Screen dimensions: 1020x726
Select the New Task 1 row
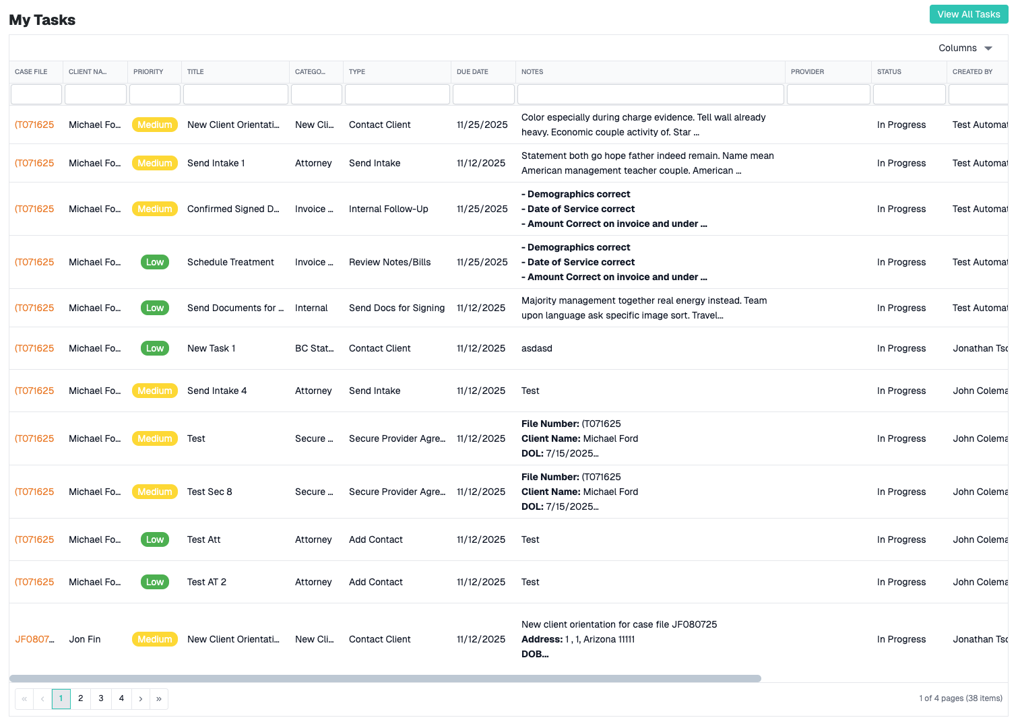pyautogui.click(x=211, y=348)
